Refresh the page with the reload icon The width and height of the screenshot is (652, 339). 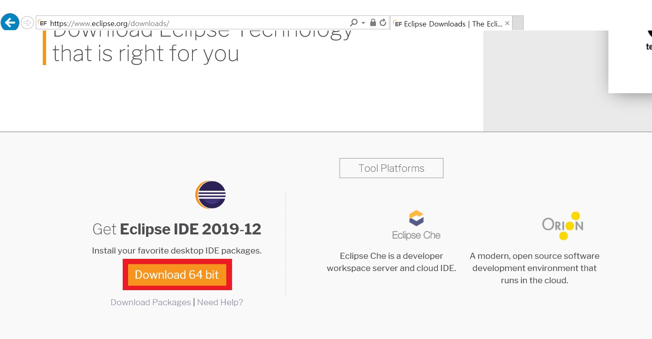[383, 22]
